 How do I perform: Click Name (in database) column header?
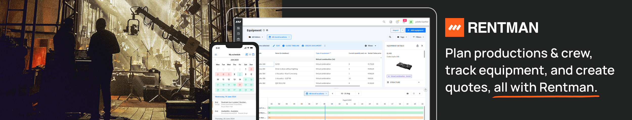282,53
